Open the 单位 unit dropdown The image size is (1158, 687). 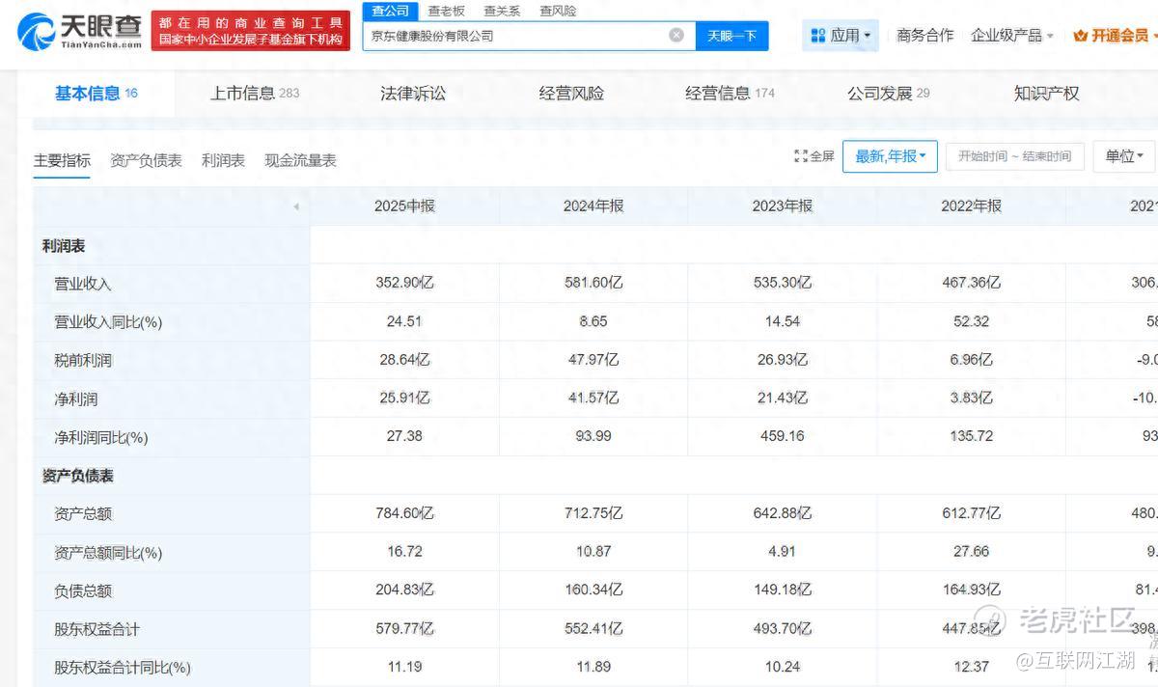(1124, 156)
